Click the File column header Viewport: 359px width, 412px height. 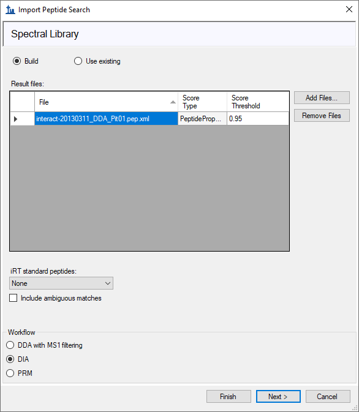click(106, 102)
